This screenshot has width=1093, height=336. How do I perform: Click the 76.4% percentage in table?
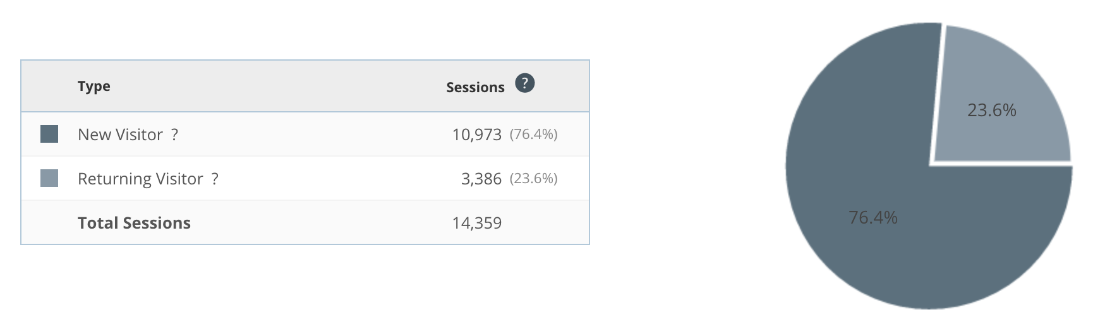point(533,134)
